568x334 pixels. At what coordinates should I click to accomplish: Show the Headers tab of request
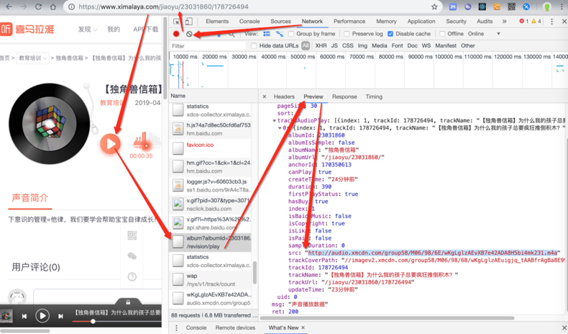pyautogui.click(x=284, y=96)
